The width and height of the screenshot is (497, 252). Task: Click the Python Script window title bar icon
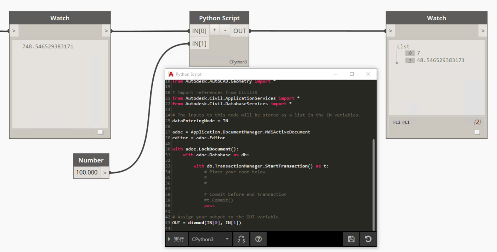171,74
